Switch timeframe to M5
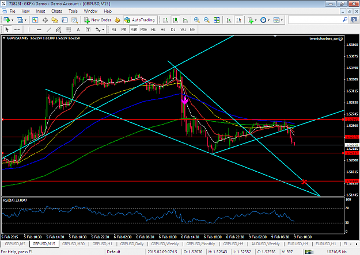 point(124,29)
